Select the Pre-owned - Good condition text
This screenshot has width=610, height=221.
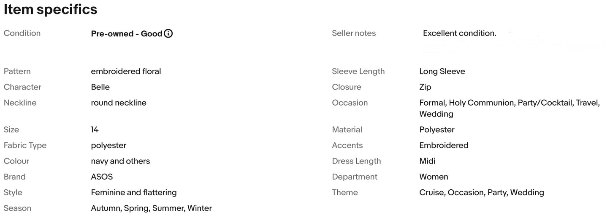point(126,34)
